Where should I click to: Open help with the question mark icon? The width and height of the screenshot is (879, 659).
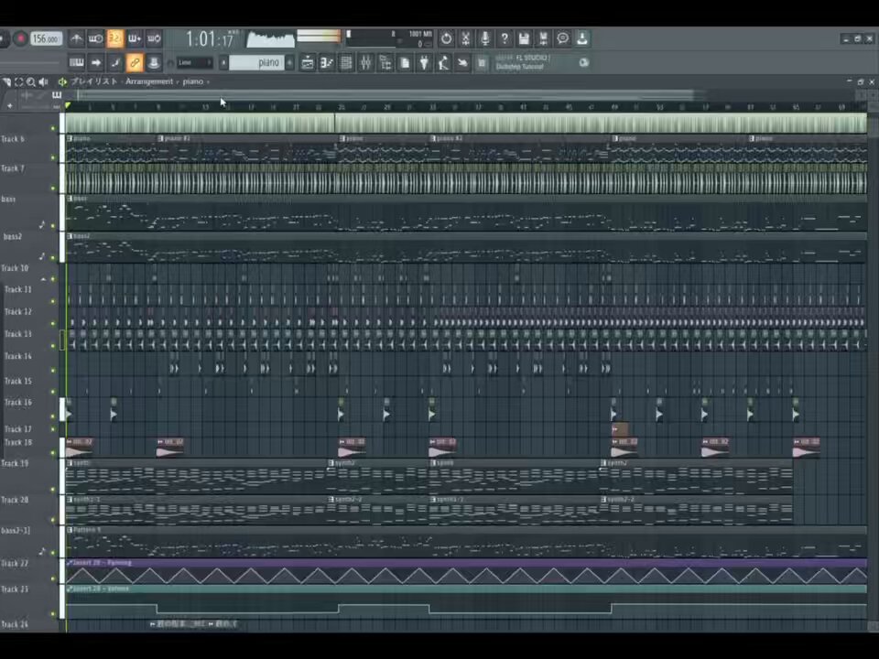coord(505,38)
